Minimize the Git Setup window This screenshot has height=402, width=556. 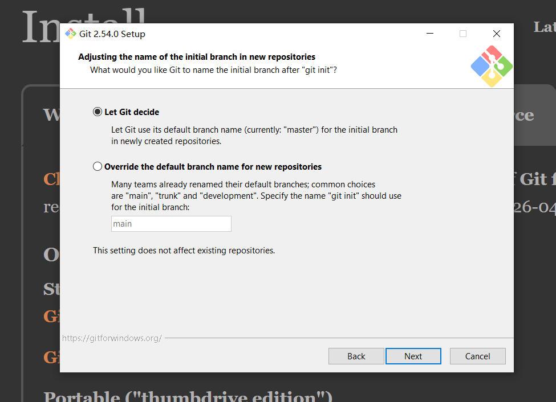[x=430, y=34]
